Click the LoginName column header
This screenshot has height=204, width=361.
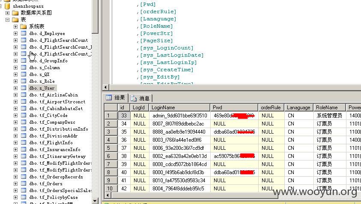point(179,108)
